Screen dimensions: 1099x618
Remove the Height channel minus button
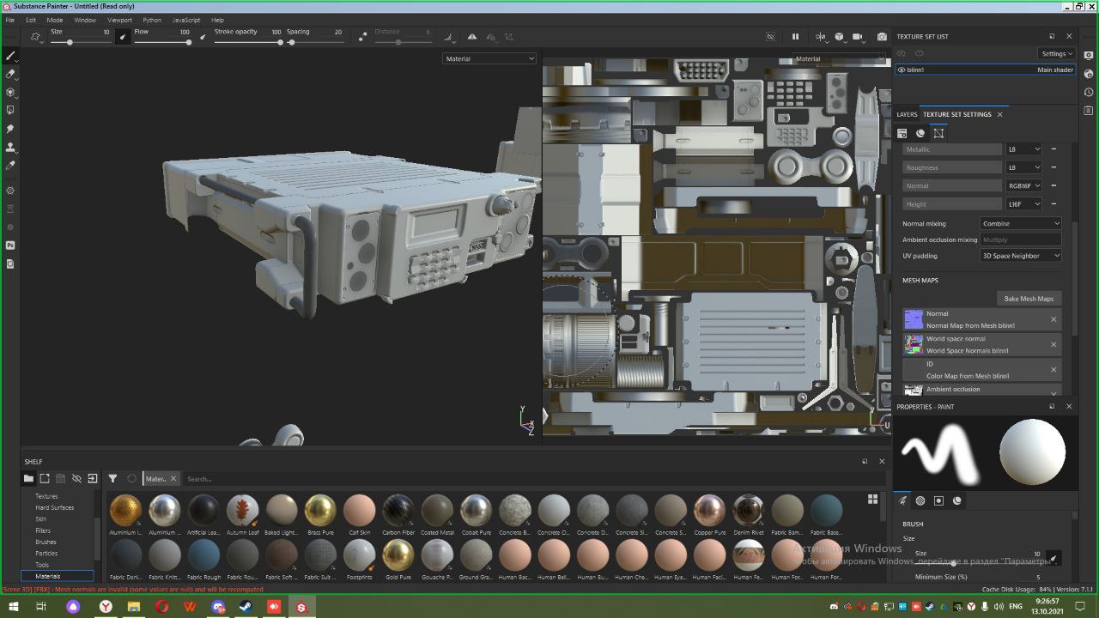tap(1053, 204)
